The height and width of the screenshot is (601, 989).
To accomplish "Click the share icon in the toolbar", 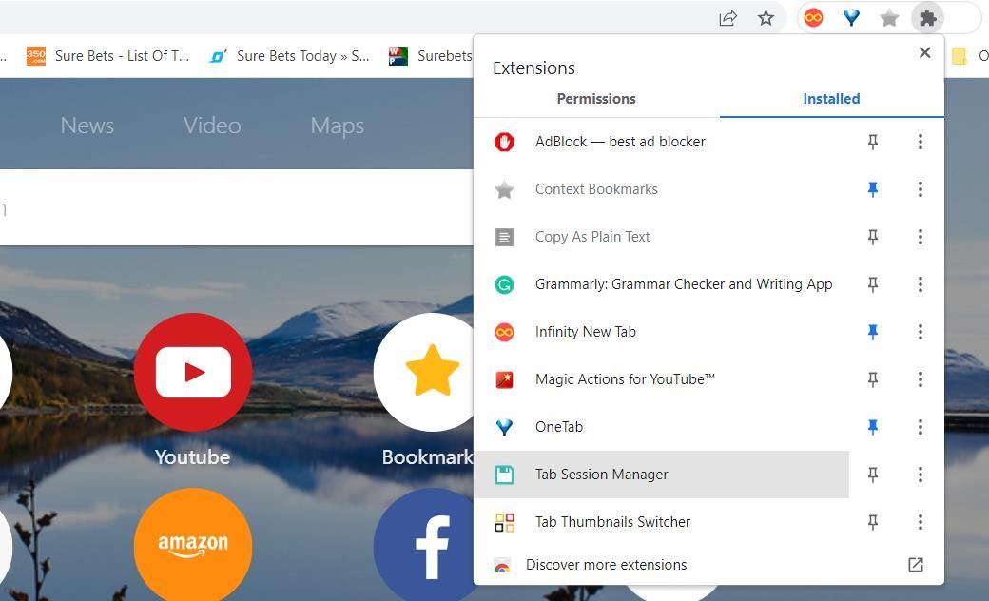I will (x=727, y=17).
